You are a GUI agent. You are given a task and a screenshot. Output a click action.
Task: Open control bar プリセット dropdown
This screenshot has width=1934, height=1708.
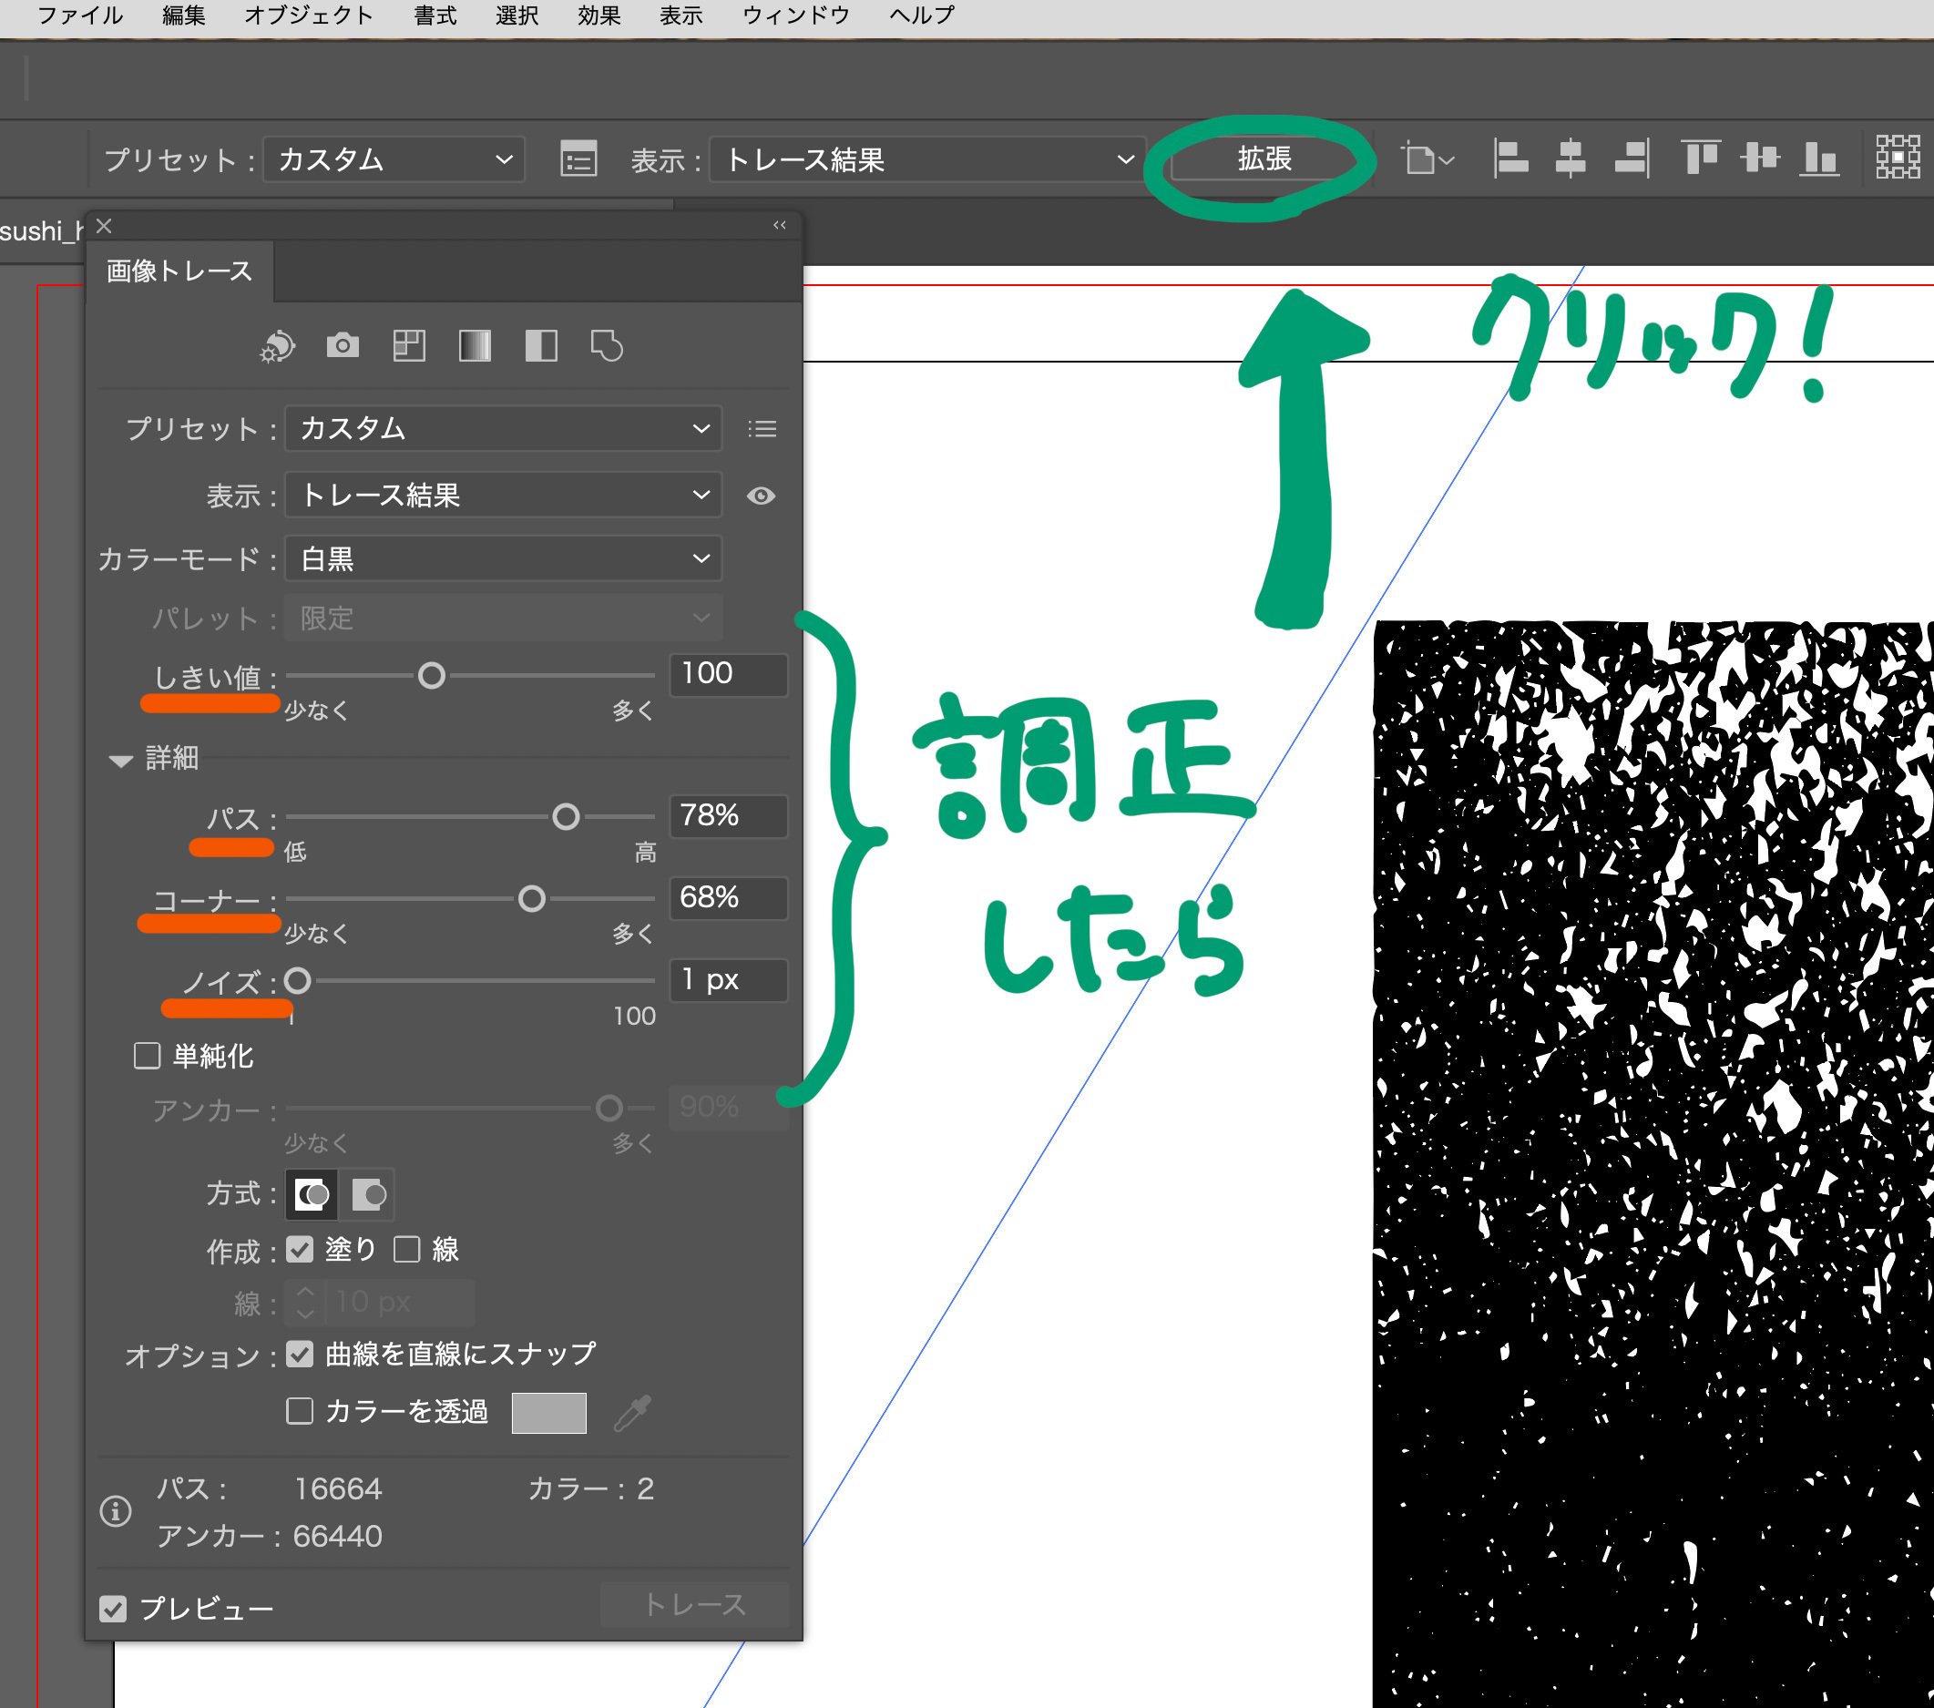[394, 159]
